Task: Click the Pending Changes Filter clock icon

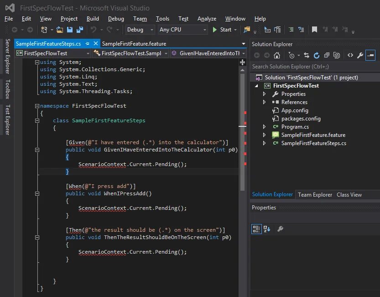Action: point(292,55)
